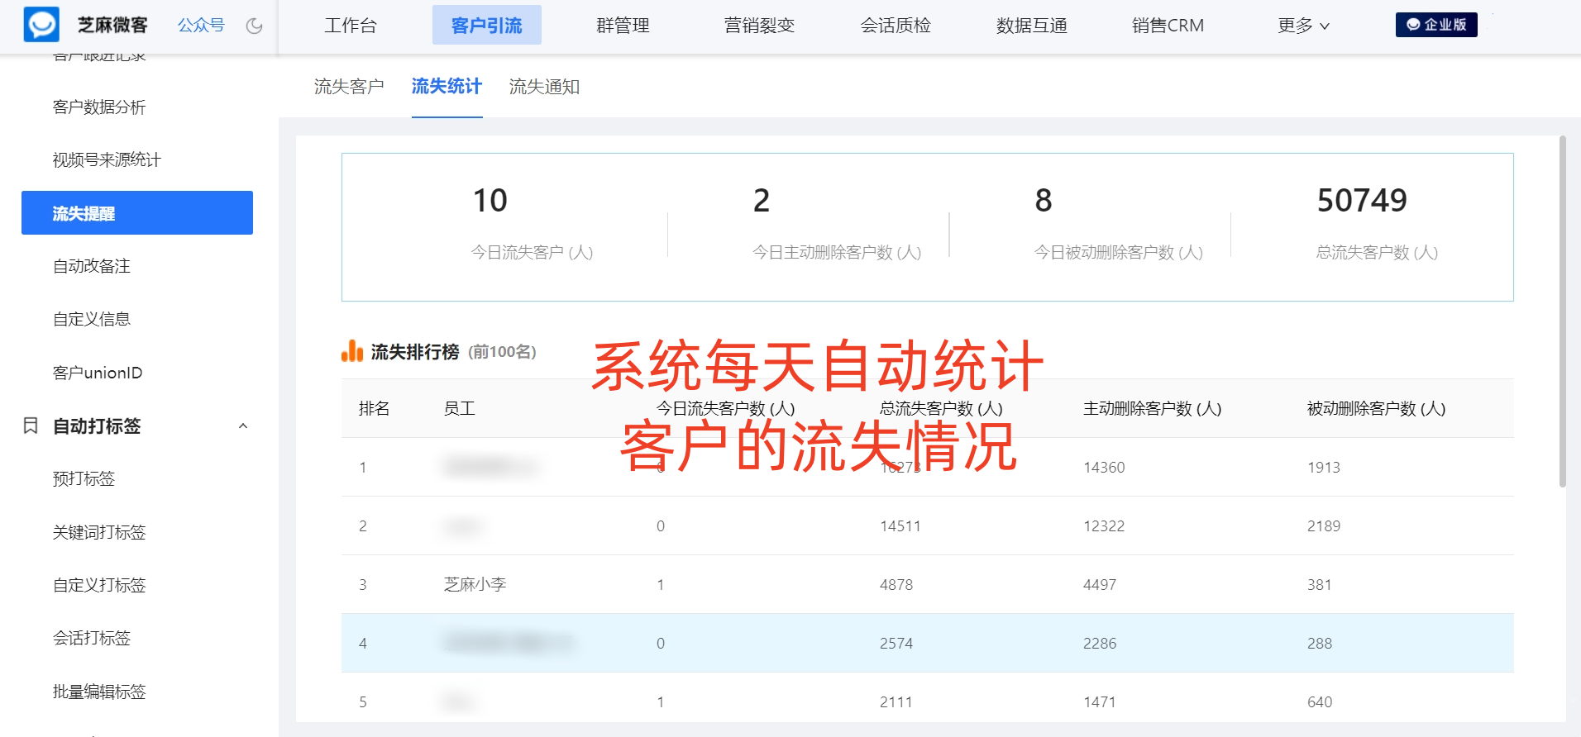The image size is (1581, 737).
Task: Click active deletion value 4497
Action: (x=1100, y=584)
